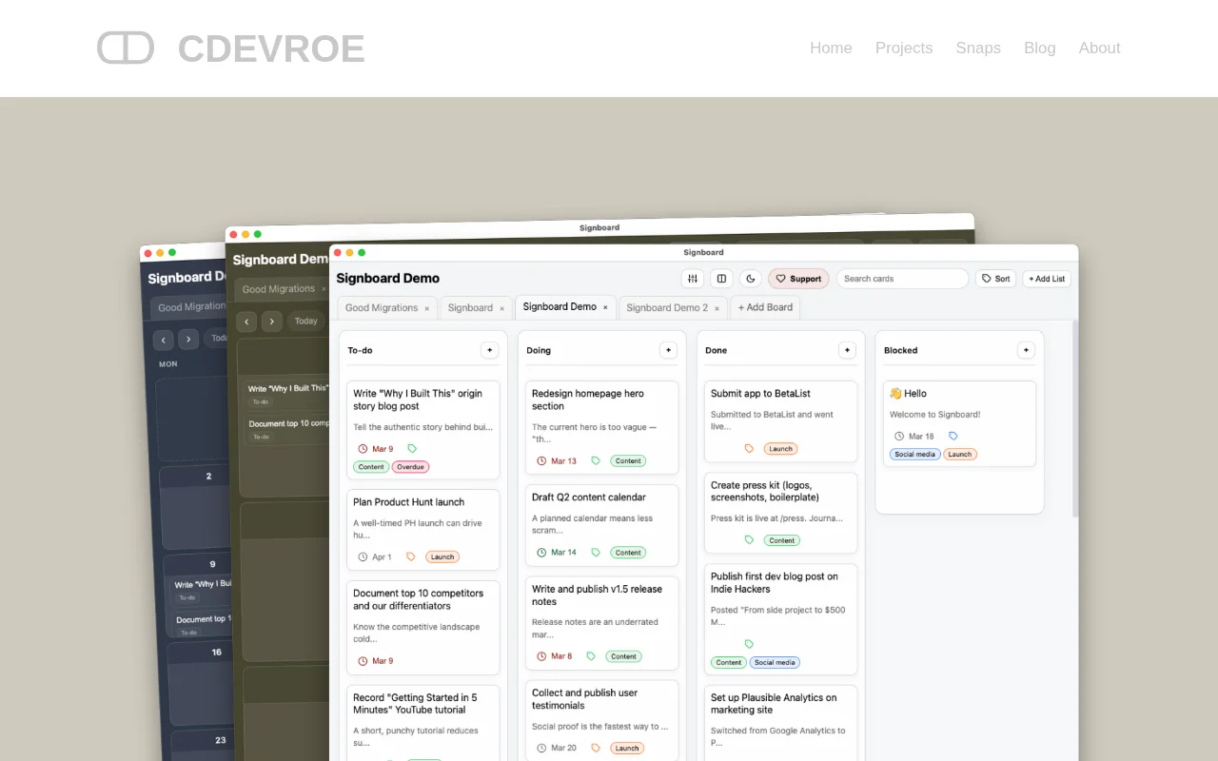This screenshot has width=1218, height=761.
Task: Click the Support heart button
Action: click(x=798, y=279)
